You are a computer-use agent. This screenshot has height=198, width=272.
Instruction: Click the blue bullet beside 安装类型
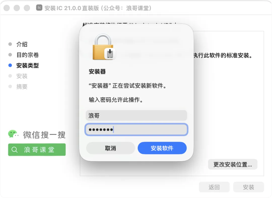10,65
